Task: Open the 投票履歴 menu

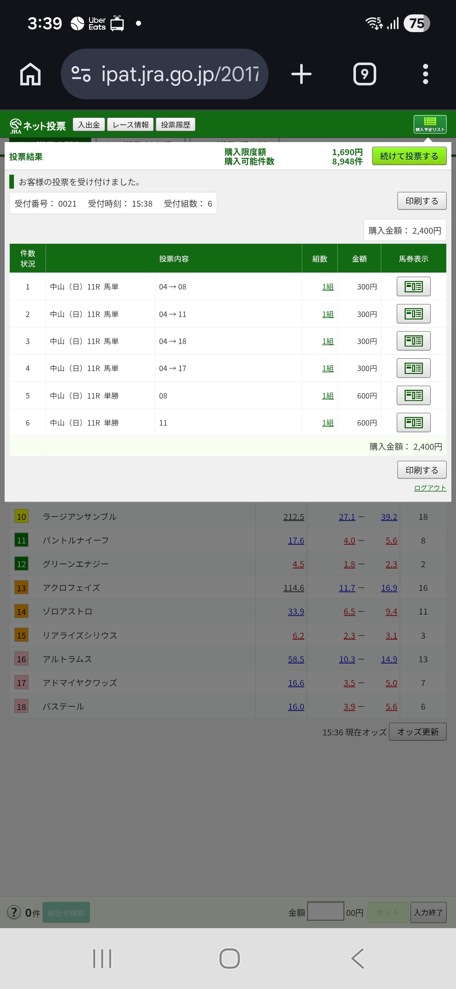Action: (x=176, y=125)
